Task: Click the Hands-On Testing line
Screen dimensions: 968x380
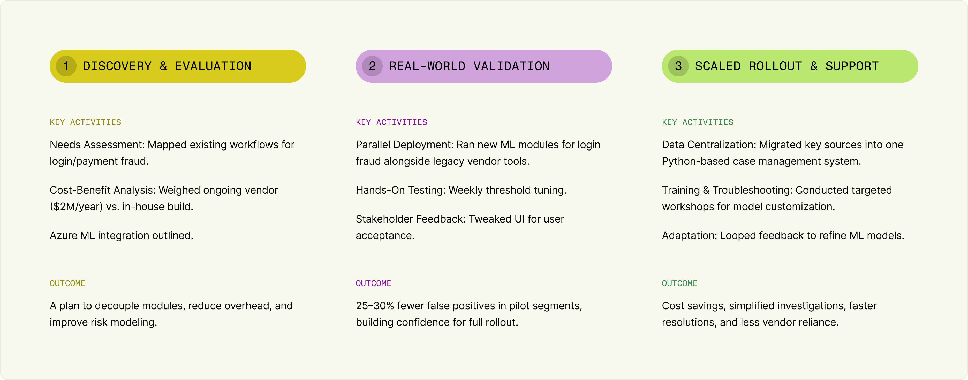Action: coord(461,190)
